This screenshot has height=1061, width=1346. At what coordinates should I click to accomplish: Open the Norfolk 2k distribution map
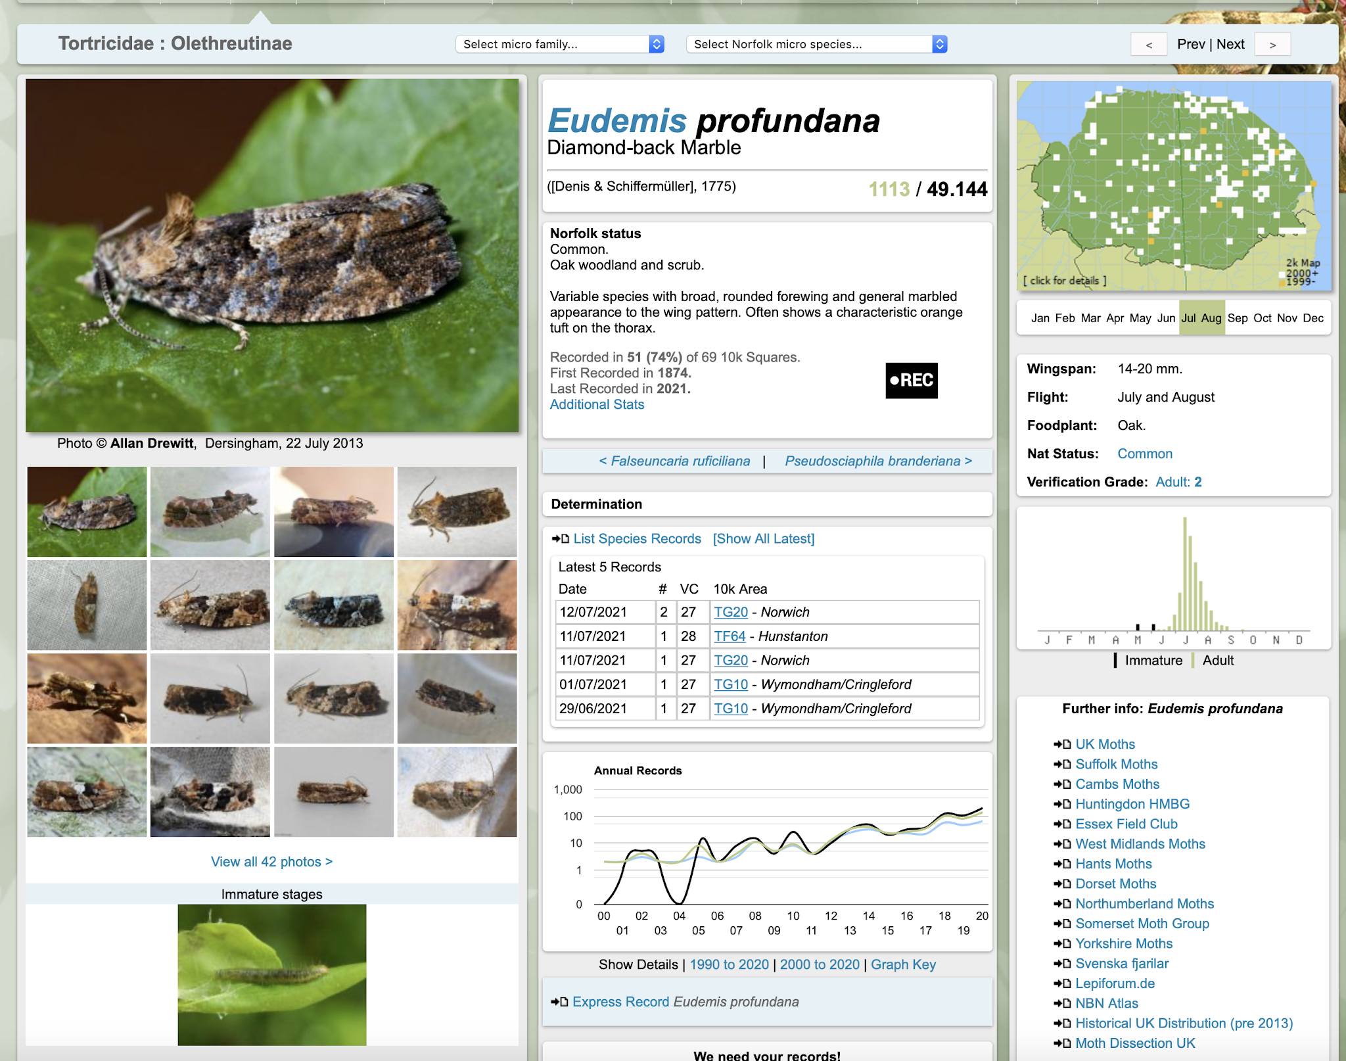click(x=1173, y=185)
